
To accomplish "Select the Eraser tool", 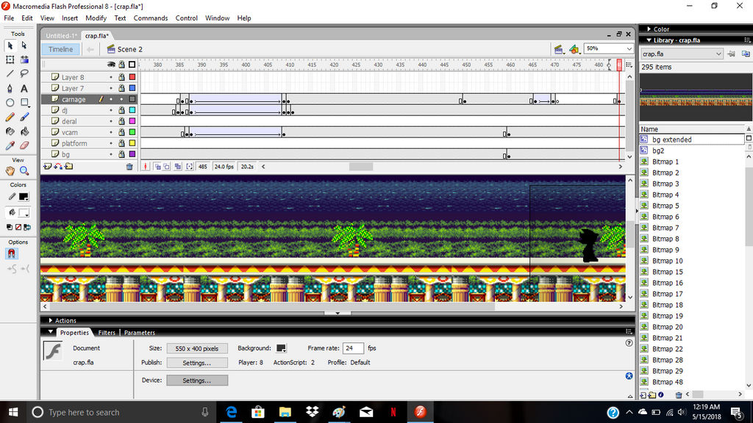I will (24, 145).
